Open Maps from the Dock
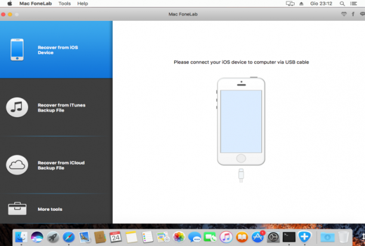365x246 pixels. pos(163,237)
